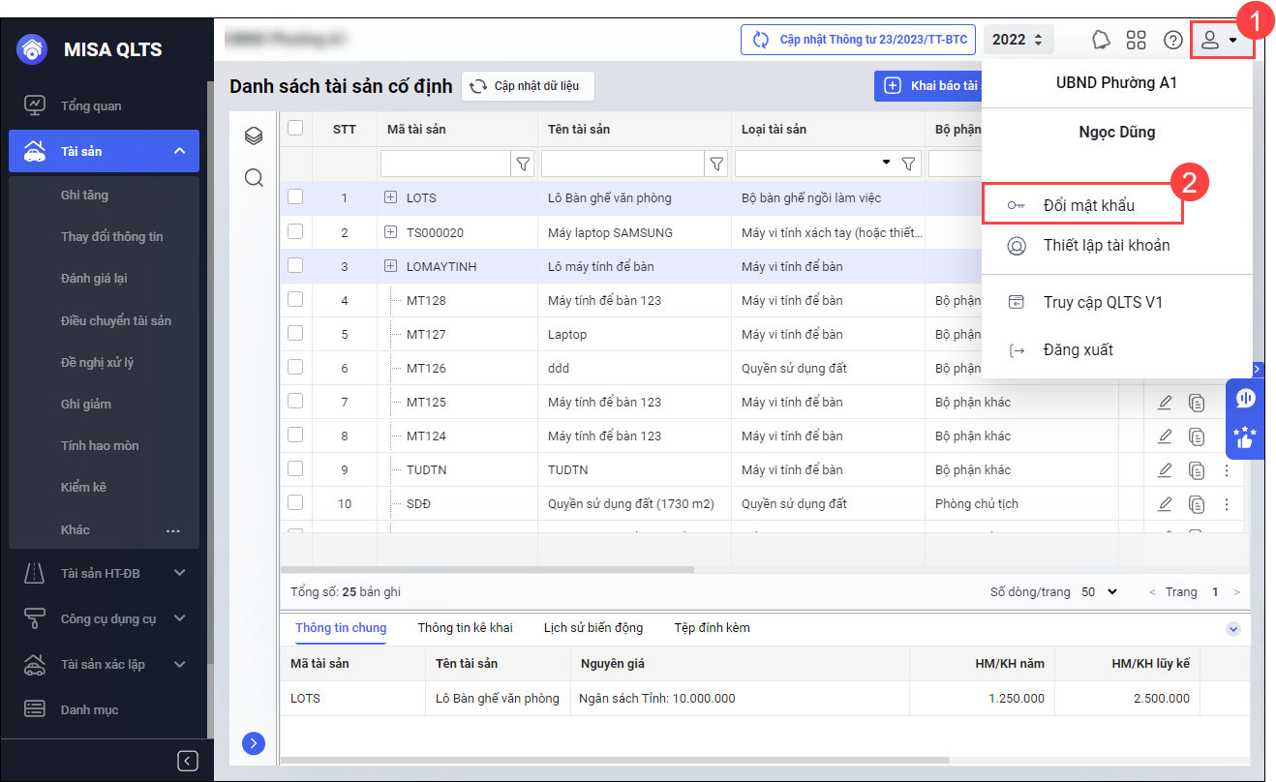Expand the Tài sản HT-ĐB sidebar section
1276x782 pixels.
[x=179, y=573]
